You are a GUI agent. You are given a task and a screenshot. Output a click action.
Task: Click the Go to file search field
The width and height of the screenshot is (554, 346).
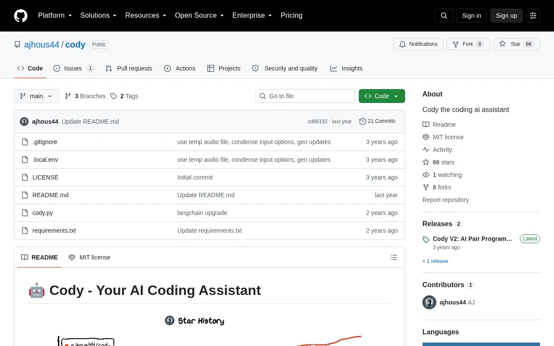pos(305,96)
